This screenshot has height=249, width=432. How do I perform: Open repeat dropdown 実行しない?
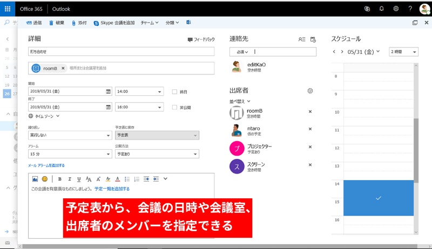tap(70, 135)
